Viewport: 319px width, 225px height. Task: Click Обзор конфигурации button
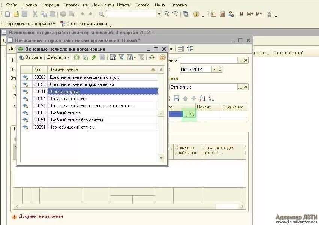[84, 24]
